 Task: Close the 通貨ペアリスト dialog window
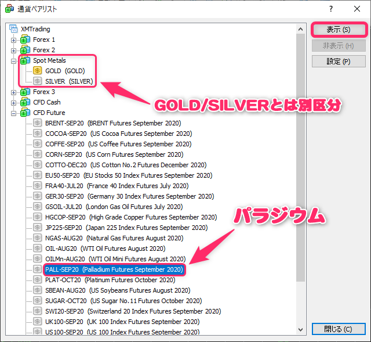[357, 9]
